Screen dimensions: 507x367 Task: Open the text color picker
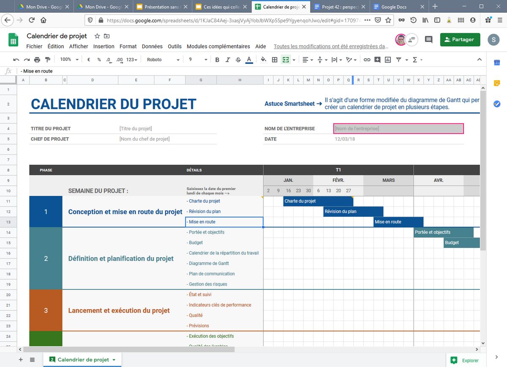tap(249, 60)
